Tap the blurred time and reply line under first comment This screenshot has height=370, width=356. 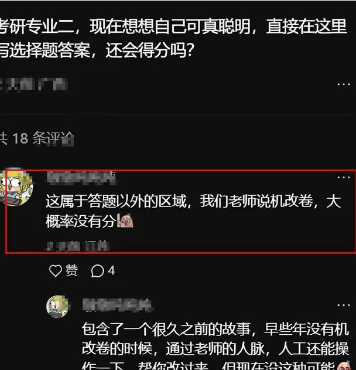[77, 246]
